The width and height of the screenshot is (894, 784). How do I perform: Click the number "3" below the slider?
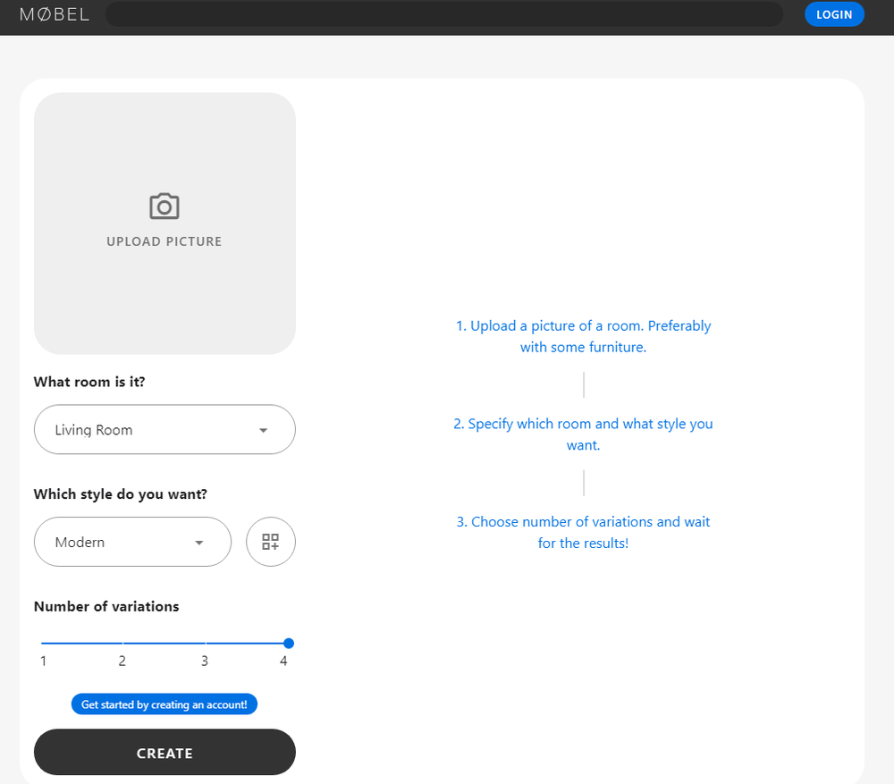[x=204, y=661]
